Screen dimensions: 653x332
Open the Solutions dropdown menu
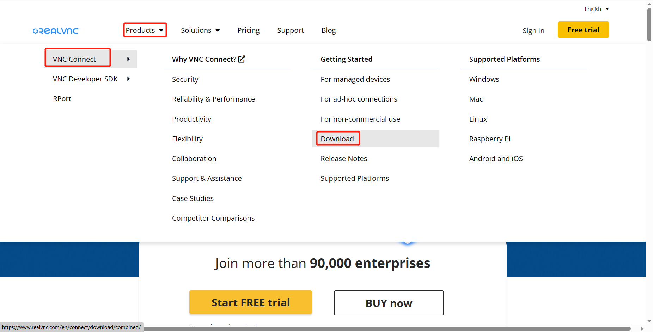pyautogui.click(x=200, y=30)
